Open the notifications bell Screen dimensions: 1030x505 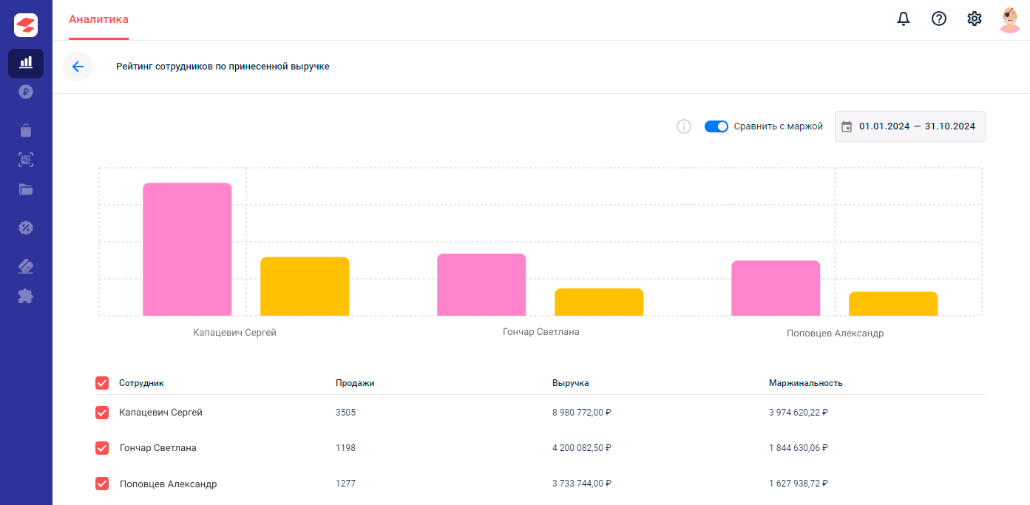(x=904, y=19)
